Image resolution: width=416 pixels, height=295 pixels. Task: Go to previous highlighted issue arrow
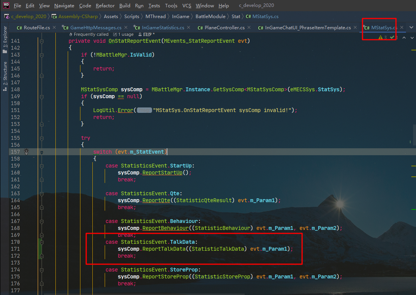pyautogui.click(x=404, y=38)
